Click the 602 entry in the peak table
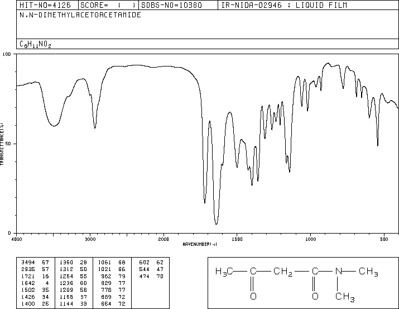This screenshot has width=399, height=309. 144,263
